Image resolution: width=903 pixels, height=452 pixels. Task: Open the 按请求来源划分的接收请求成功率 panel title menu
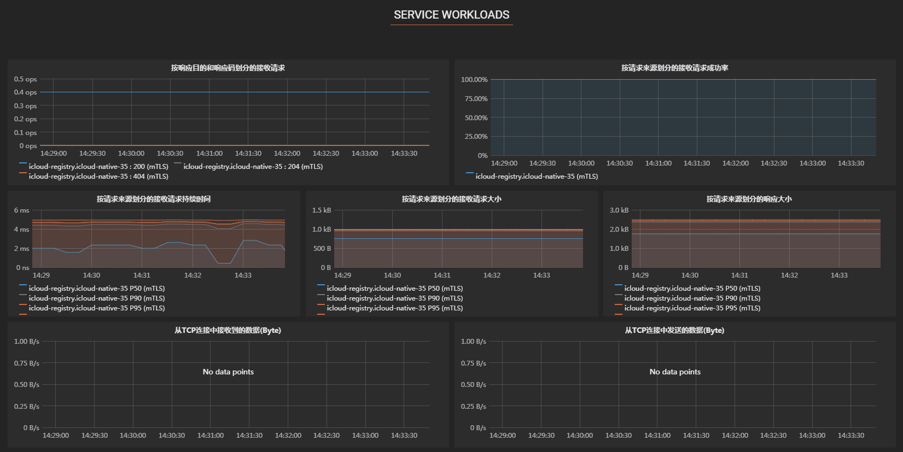[674, 68]
